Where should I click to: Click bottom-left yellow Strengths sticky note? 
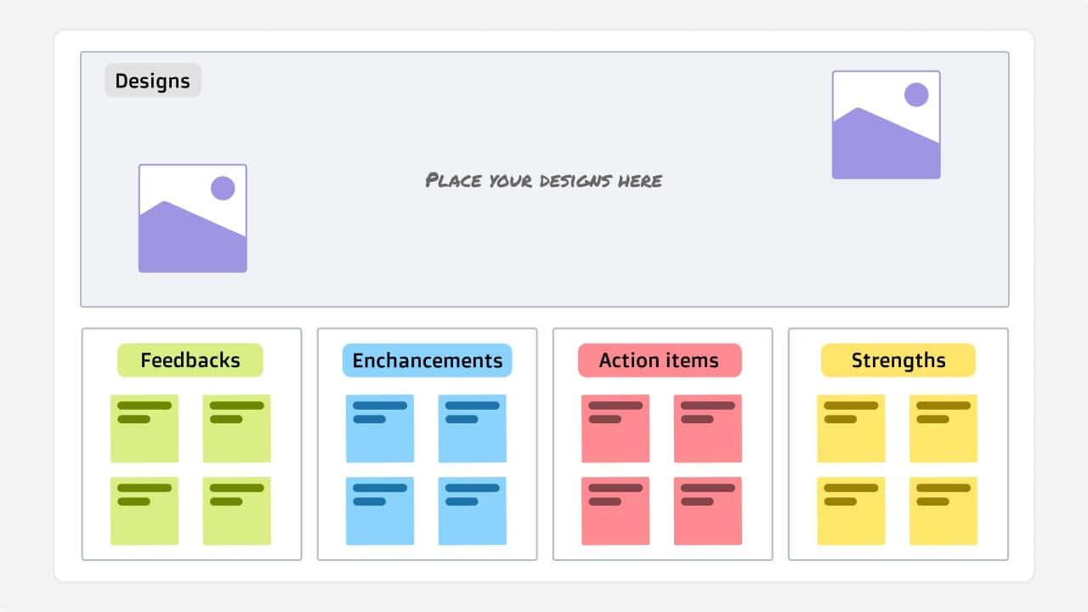[851, 511]
